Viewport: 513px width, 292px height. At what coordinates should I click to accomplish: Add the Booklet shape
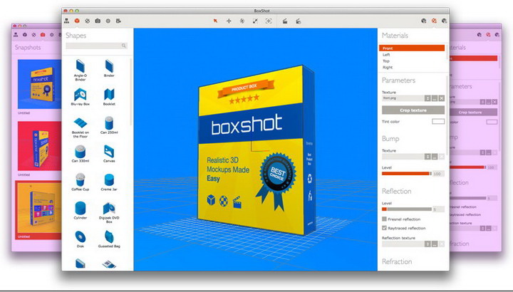point(109,96)
